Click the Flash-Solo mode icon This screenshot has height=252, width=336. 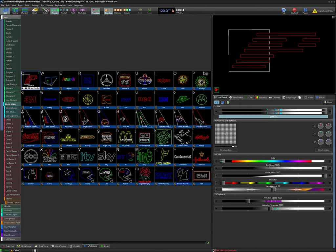point(82,10)
